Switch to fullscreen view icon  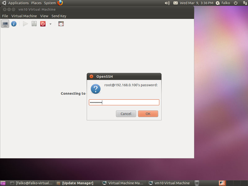tap(61, 24)
